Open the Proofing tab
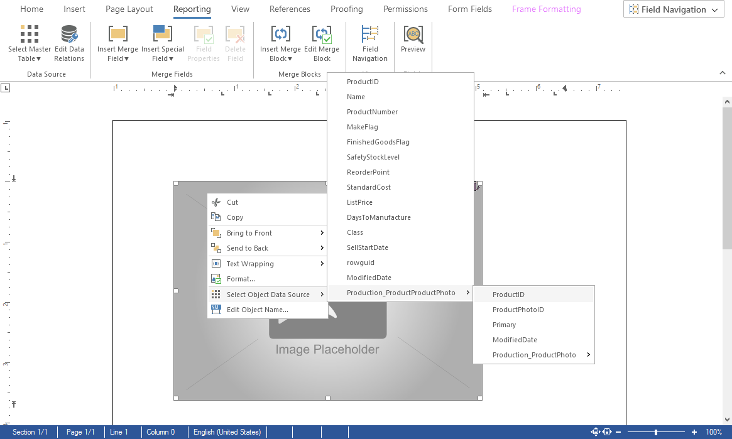The image size is (732, 439). [346, 9]
